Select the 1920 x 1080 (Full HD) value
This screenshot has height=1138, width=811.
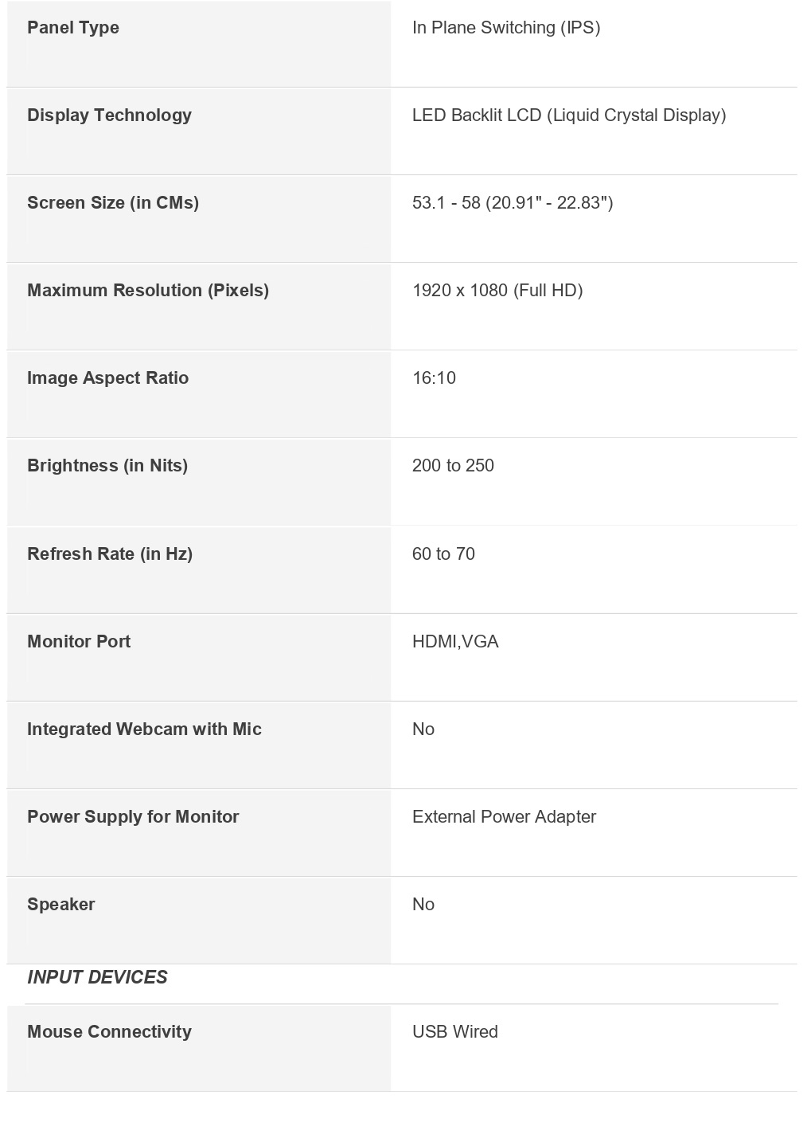point(497,291)
